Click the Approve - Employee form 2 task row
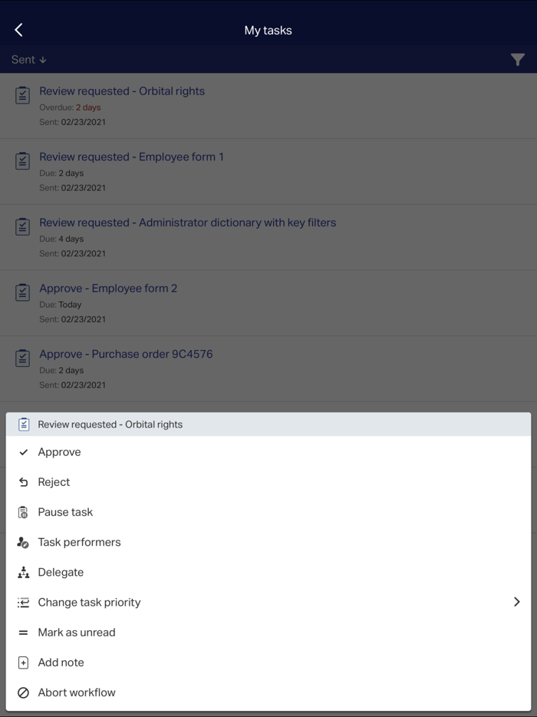This screenshot has height=717, width=537. pos(108,288)
